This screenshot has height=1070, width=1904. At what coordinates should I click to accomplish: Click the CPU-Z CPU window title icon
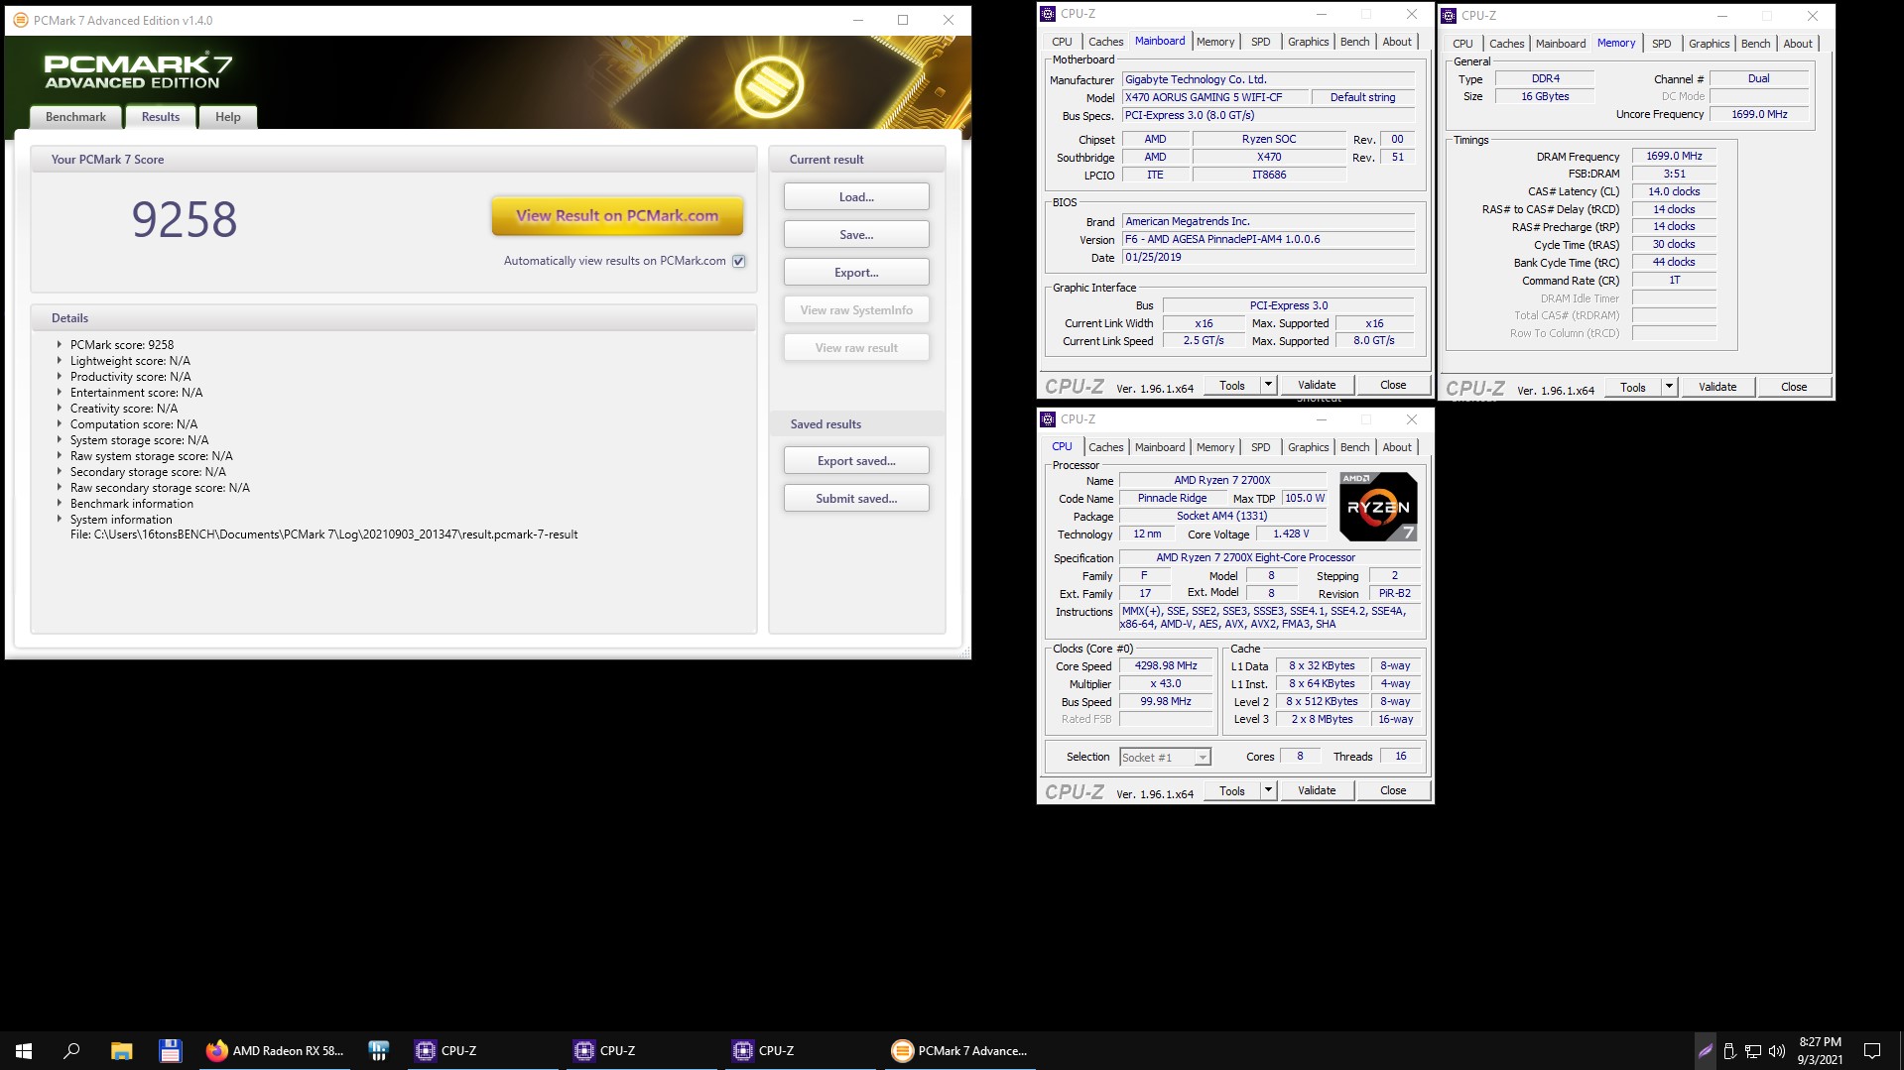click(x=1048, y=419)
